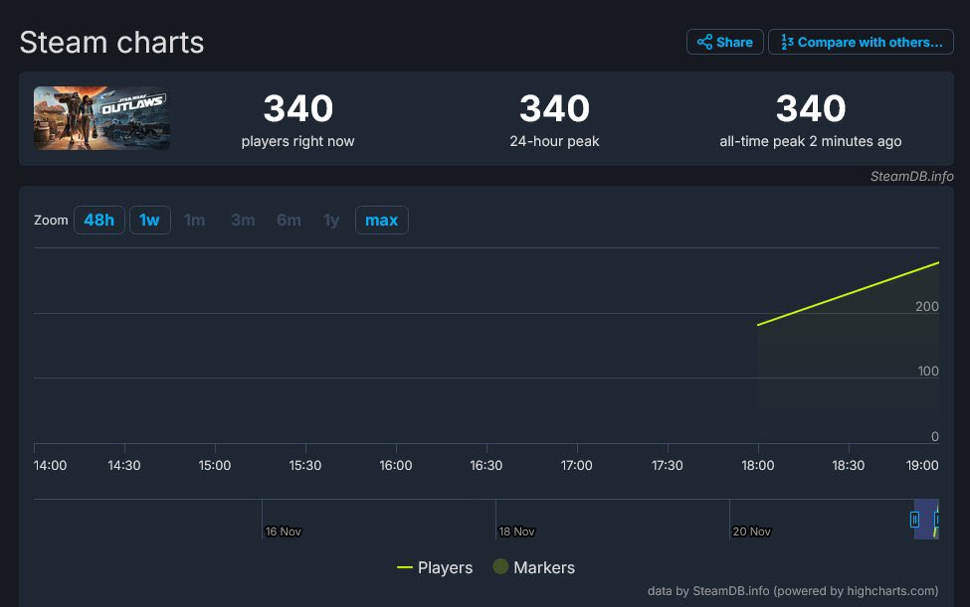This screenshot has width=970, height=607.
Task: Select the 3m zoom option
Action: pos(243,220)
